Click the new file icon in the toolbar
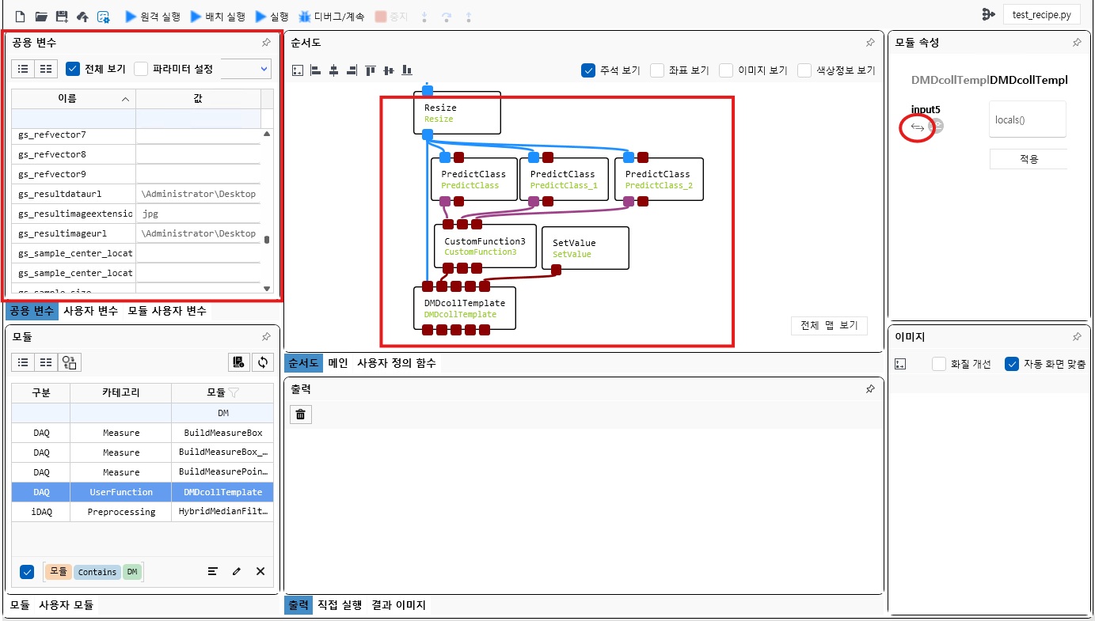Image resolution: width=1095 pixels, height=621 pixels. (21, 16)
